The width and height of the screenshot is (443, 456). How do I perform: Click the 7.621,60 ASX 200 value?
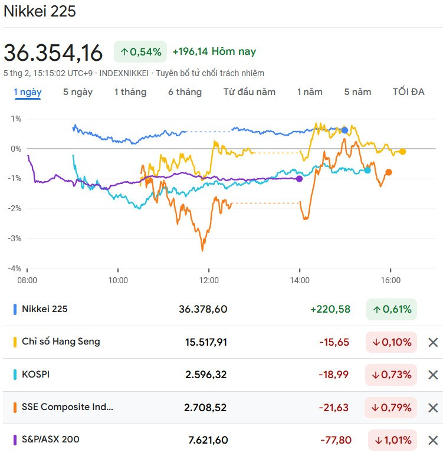point(208,440)
